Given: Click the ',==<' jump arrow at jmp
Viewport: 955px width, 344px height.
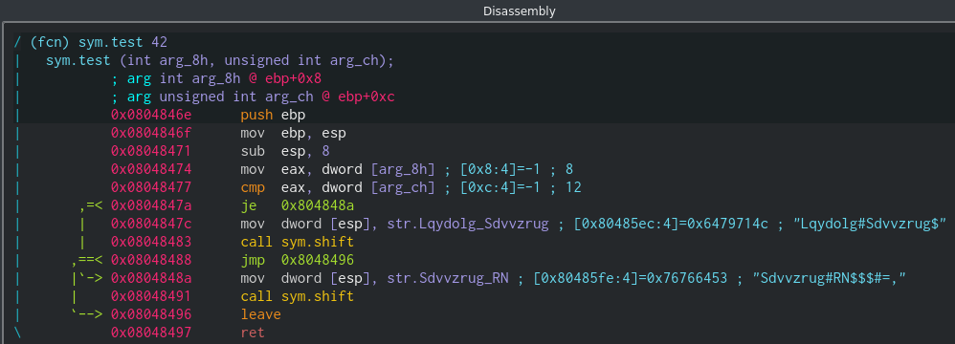Looking at the screenshot, I should tap(86, 260).
